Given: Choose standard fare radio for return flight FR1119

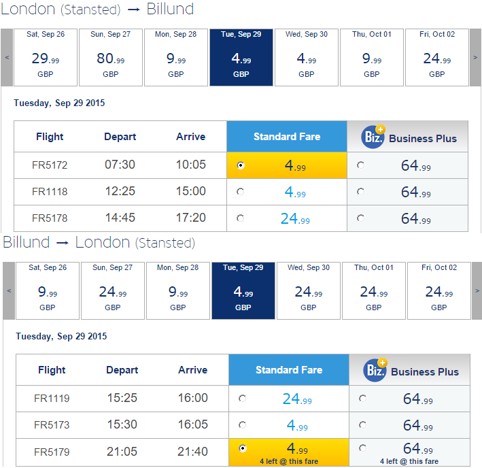Looking at the screenshot, I should point(242,399).
